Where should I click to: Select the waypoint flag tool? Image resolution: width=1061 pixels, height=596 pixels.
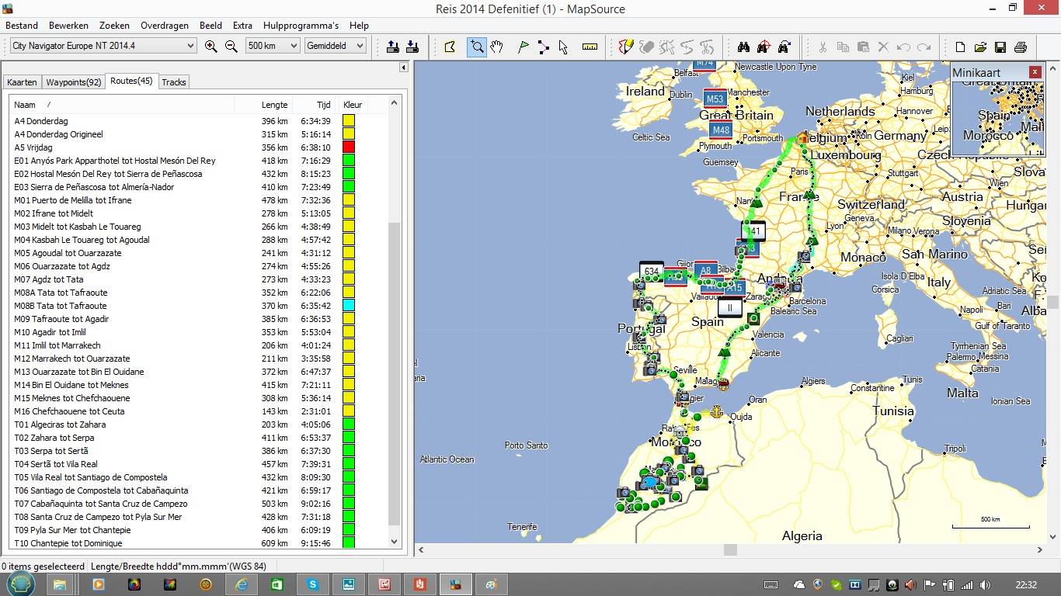pos(524,47)
